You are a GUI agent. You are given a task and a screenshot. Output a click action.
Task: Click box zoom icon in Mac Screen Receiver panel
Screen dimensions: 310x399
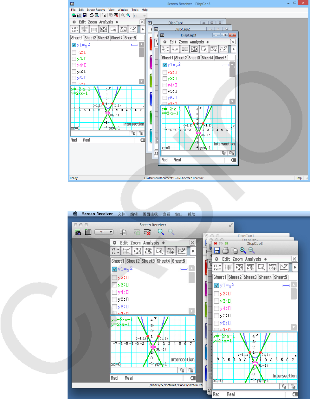(x=159, y=251)
